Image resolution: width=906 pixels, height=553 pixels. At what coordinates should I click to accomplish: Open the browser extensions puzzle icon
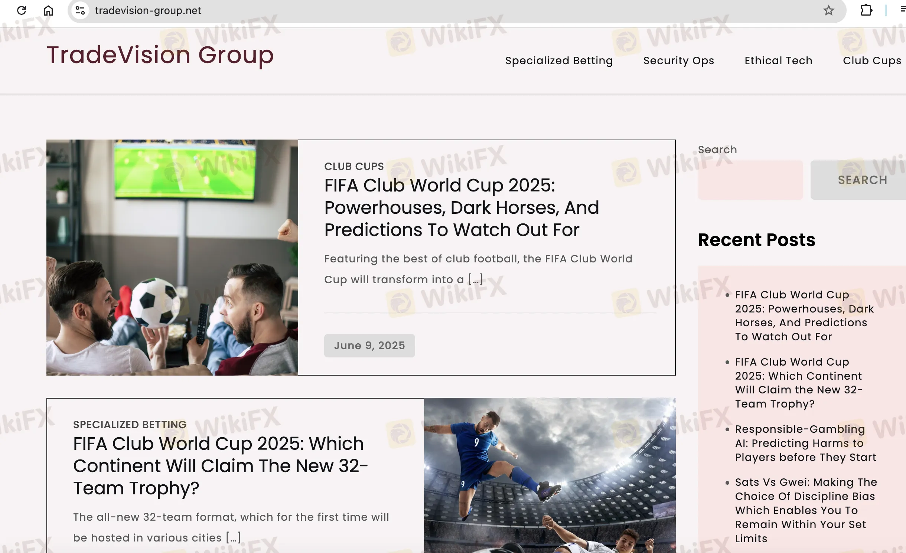coord(866,10)
